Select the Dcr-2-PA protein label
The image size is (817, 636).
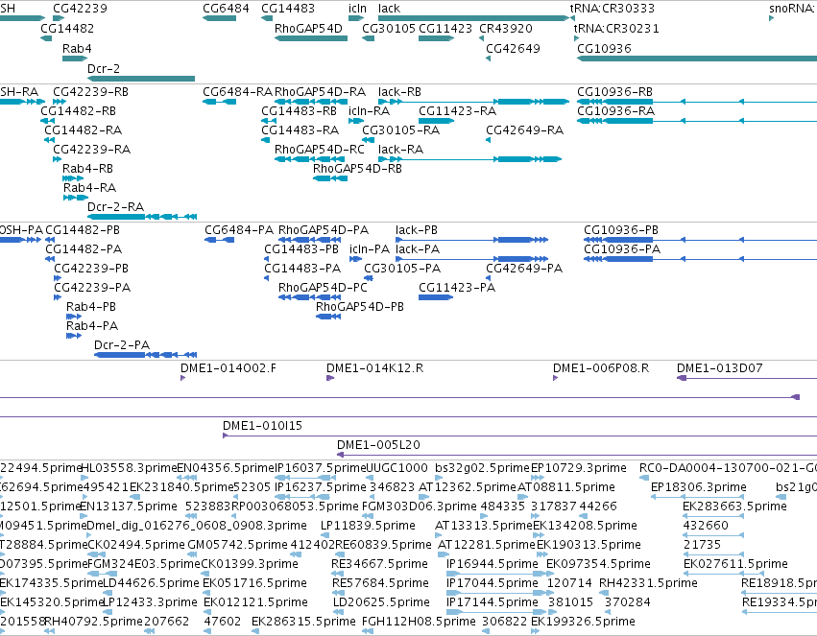121,344
